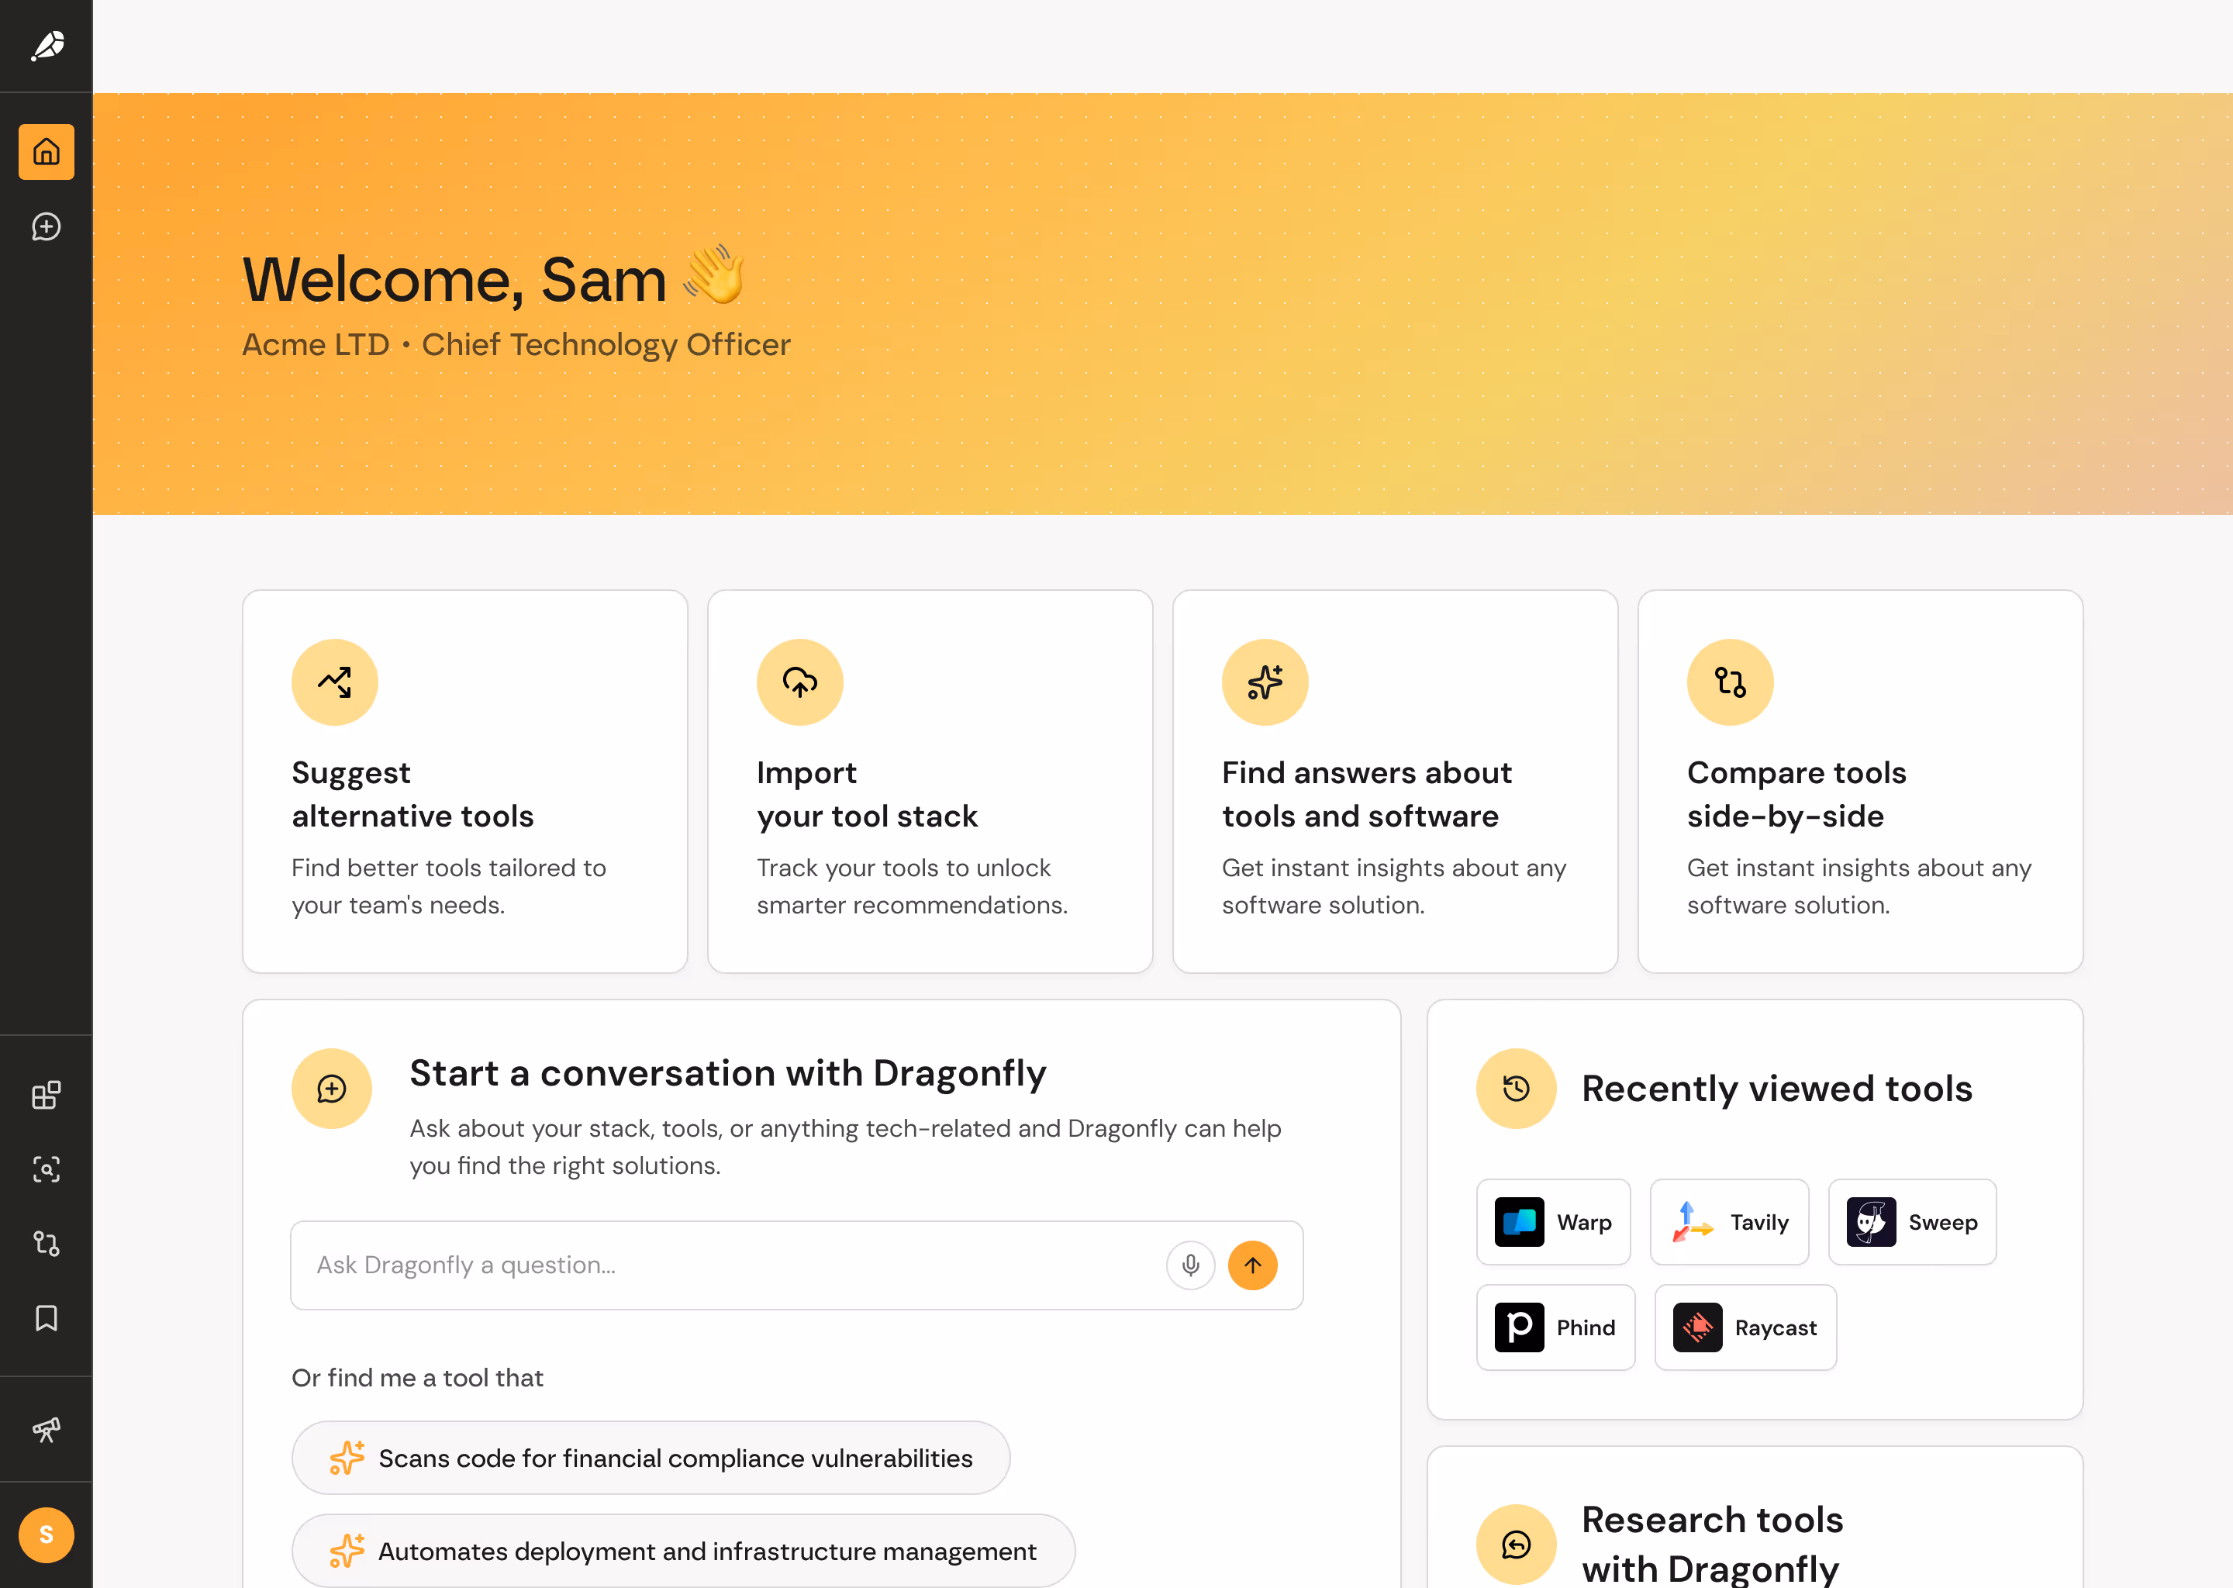This screenshot has width=2233, height=1588.
Task: Open Suggest alternative tools card
Action: click(x=464, y=780)
